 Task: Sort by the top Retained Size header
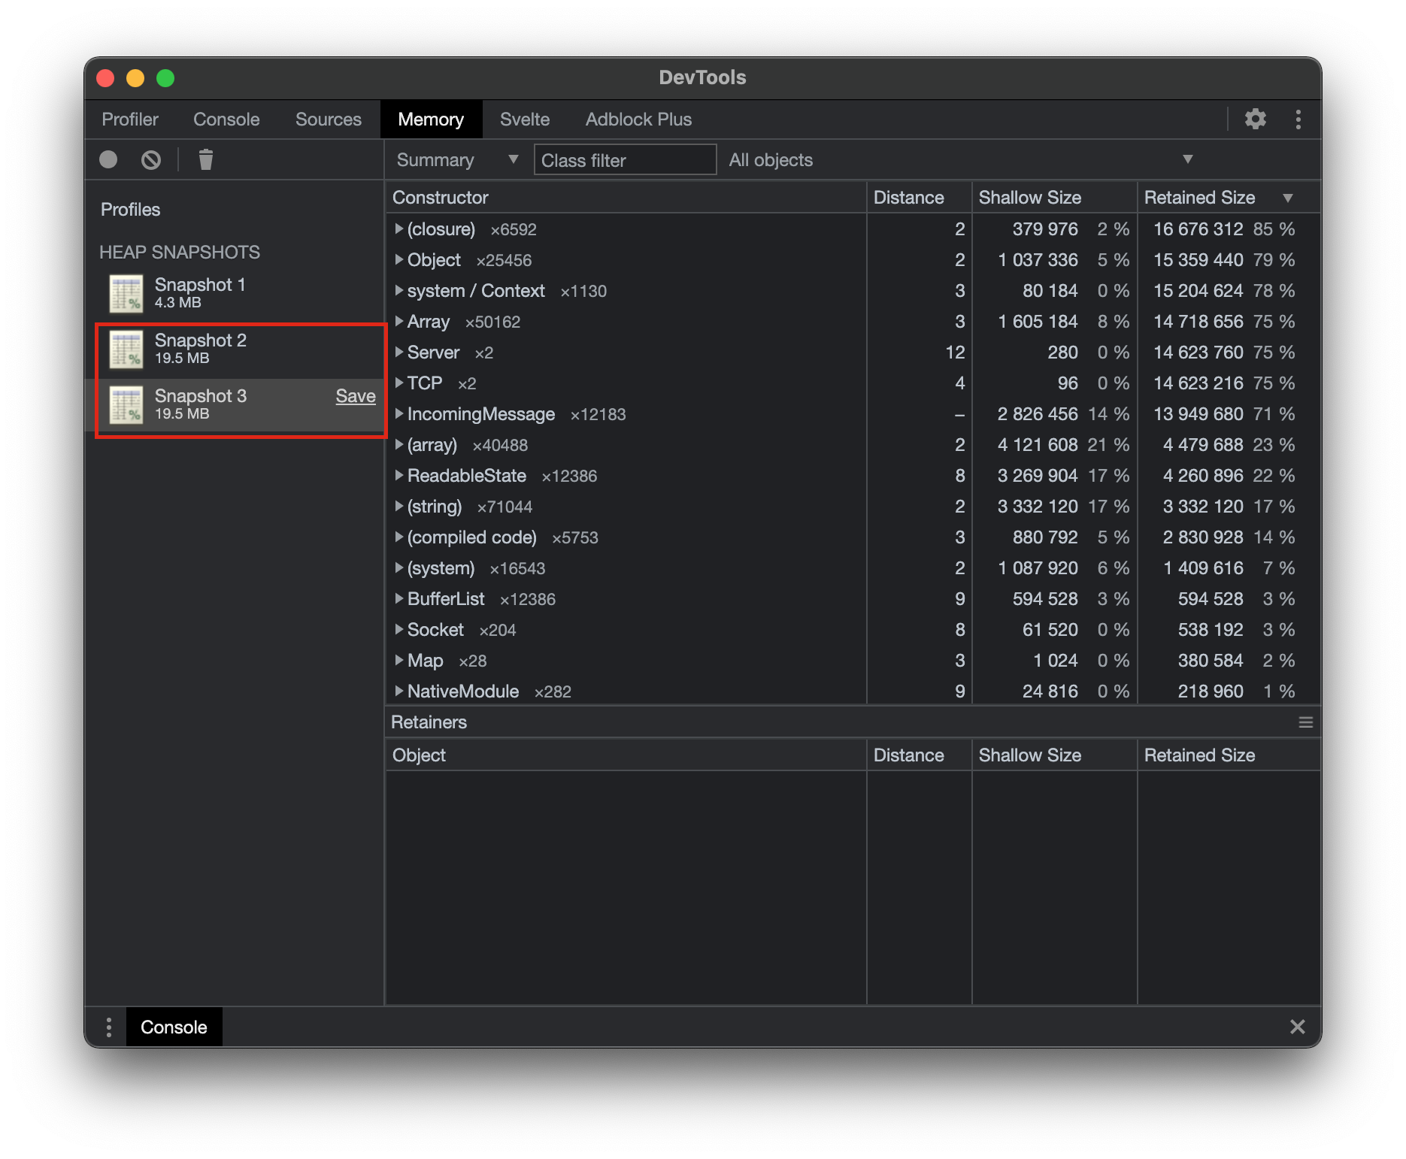(1229, 198)
